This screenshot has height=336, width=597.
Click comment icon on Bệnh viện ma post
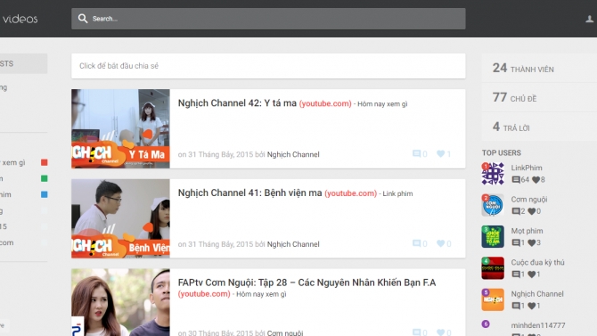click(x=416, y=243)
